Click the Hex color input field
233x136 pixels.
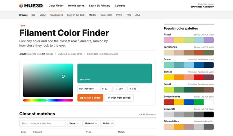[88, 88]
